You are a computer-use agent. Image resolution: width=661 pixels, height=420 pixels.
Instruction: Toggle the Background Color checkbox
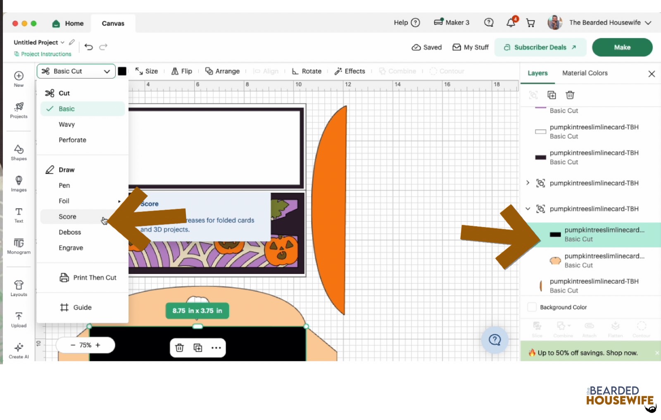click(532, 307)
